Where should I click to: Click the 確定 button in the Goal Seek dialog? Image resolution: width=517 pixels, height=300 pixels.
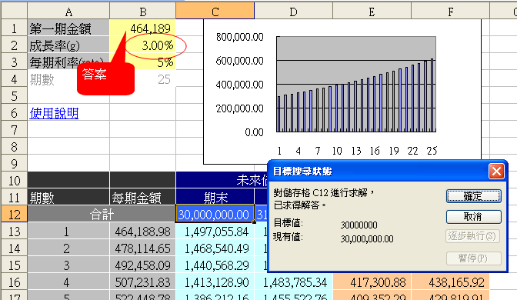[473, 196]
